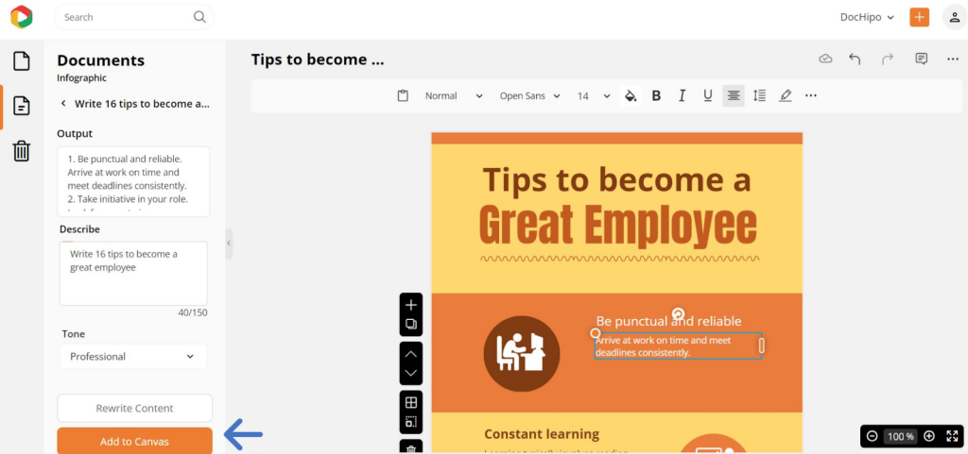Click the DocHipo logo icon
The height and width of the screenshot is (454, 968).
[21, 17]
